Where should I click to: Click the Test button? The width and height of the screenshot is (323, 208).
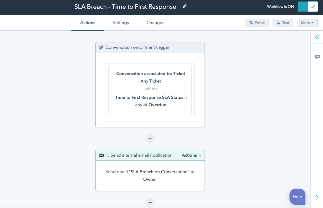click(x=283, y=23)
